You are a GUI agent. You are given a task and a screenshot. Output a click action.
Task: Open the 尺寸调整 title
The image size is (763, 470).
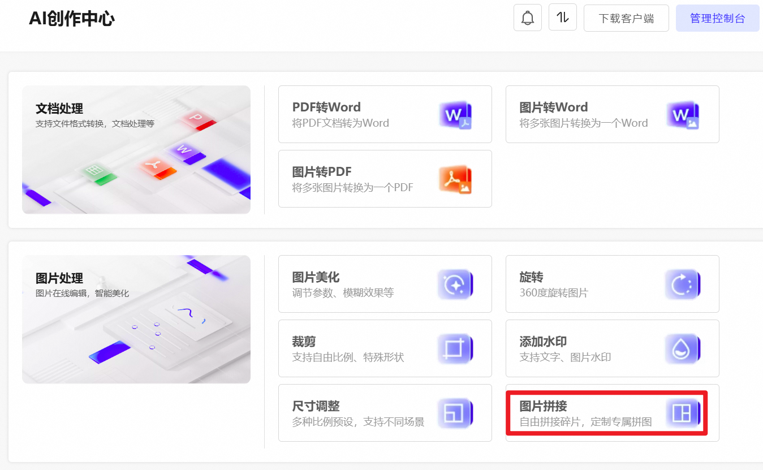316,406
